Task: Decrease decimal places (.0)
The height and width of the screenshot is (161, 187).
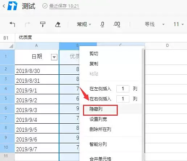Action: (102, 24)
